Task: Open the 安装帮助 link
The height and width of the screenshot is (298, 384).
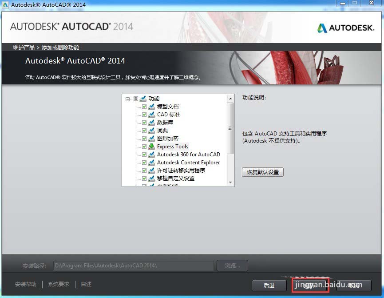Action: [x=26, y=284]
